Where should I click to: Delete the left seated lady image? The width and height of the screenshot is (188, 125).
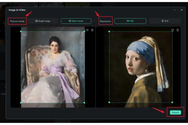pyautogui.click(x=92, y=30)
